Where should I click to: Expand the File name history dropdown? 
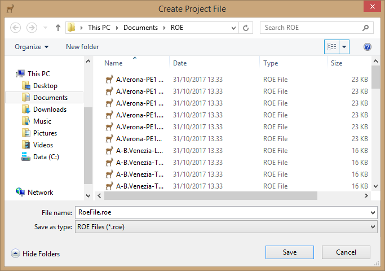pyautogui.click(x=373, y=212)
